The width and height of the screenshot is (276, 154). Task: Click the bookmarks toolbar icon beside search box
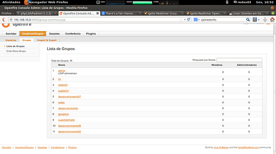(255, 19)
